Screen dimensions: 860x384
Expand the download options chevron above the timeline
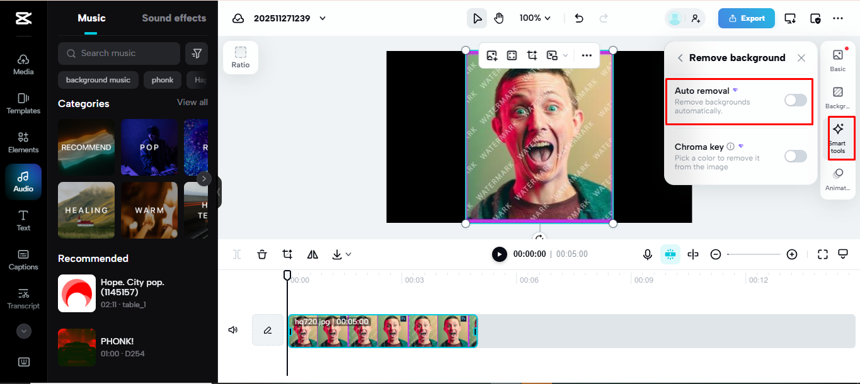coord(348,254)
